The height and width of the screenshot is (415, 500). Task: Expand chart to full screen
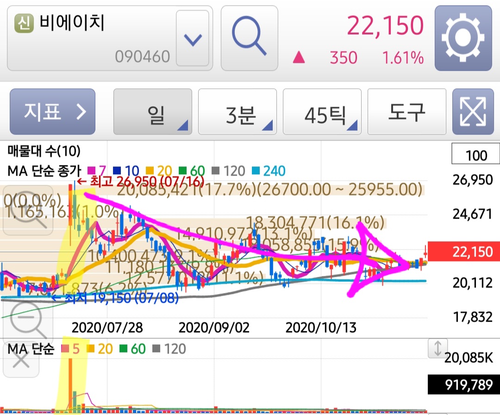click(473, 112)
